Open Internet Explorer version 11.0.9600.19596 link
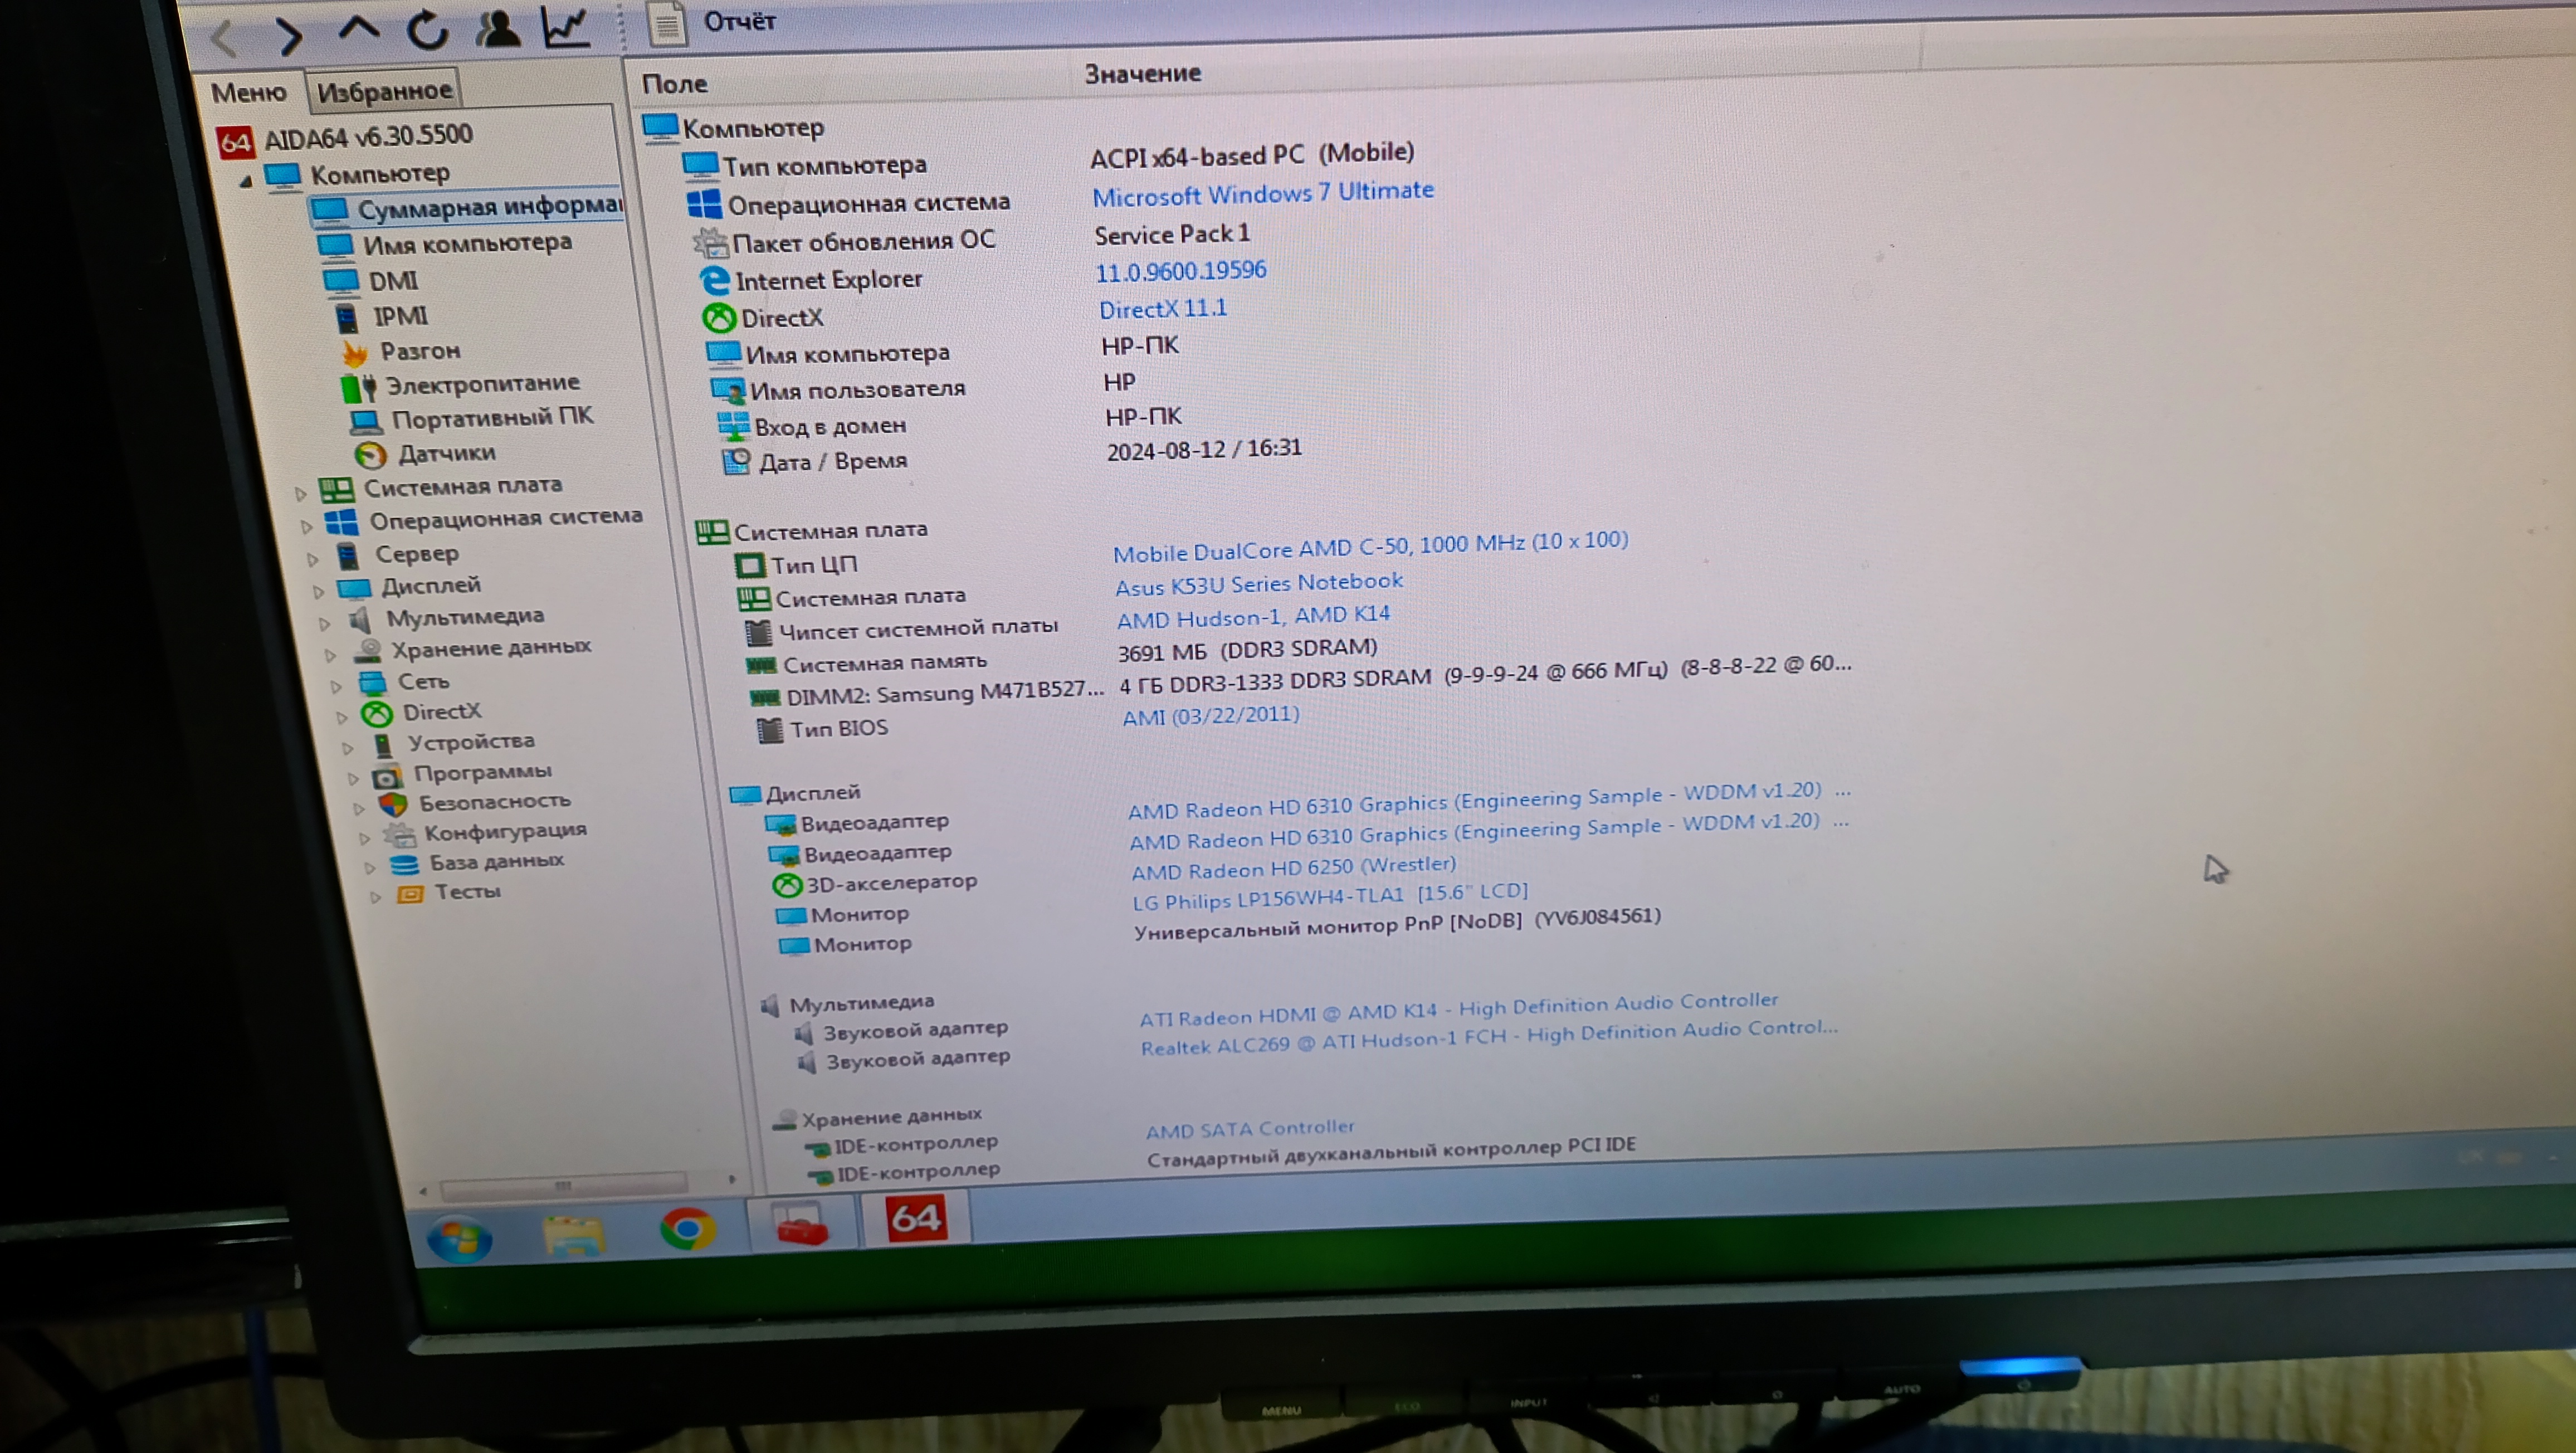 pyautogui.click(x=1181, y=271)
